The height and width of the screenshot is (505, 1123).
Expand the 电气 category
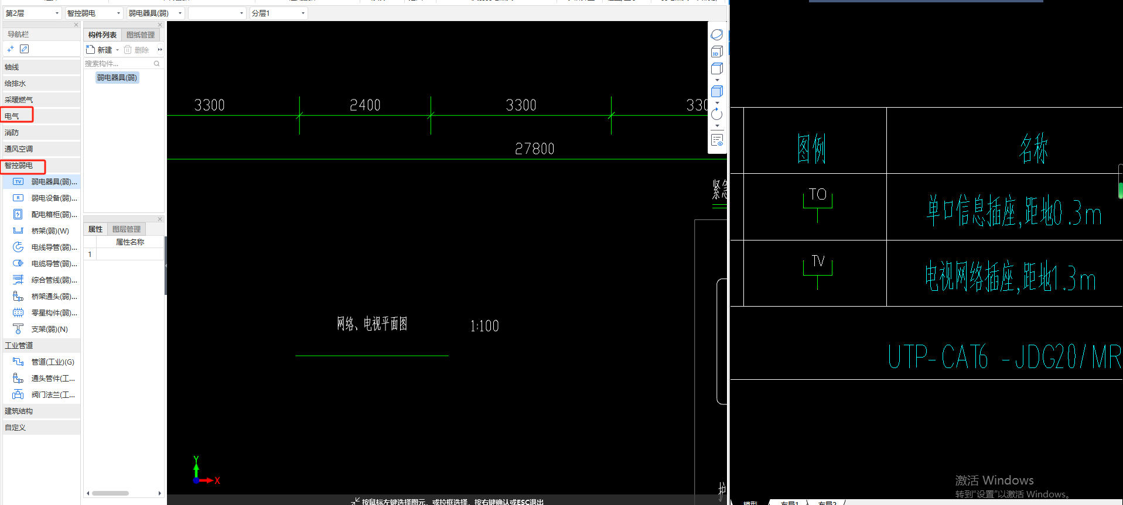(x=41, y=116)
